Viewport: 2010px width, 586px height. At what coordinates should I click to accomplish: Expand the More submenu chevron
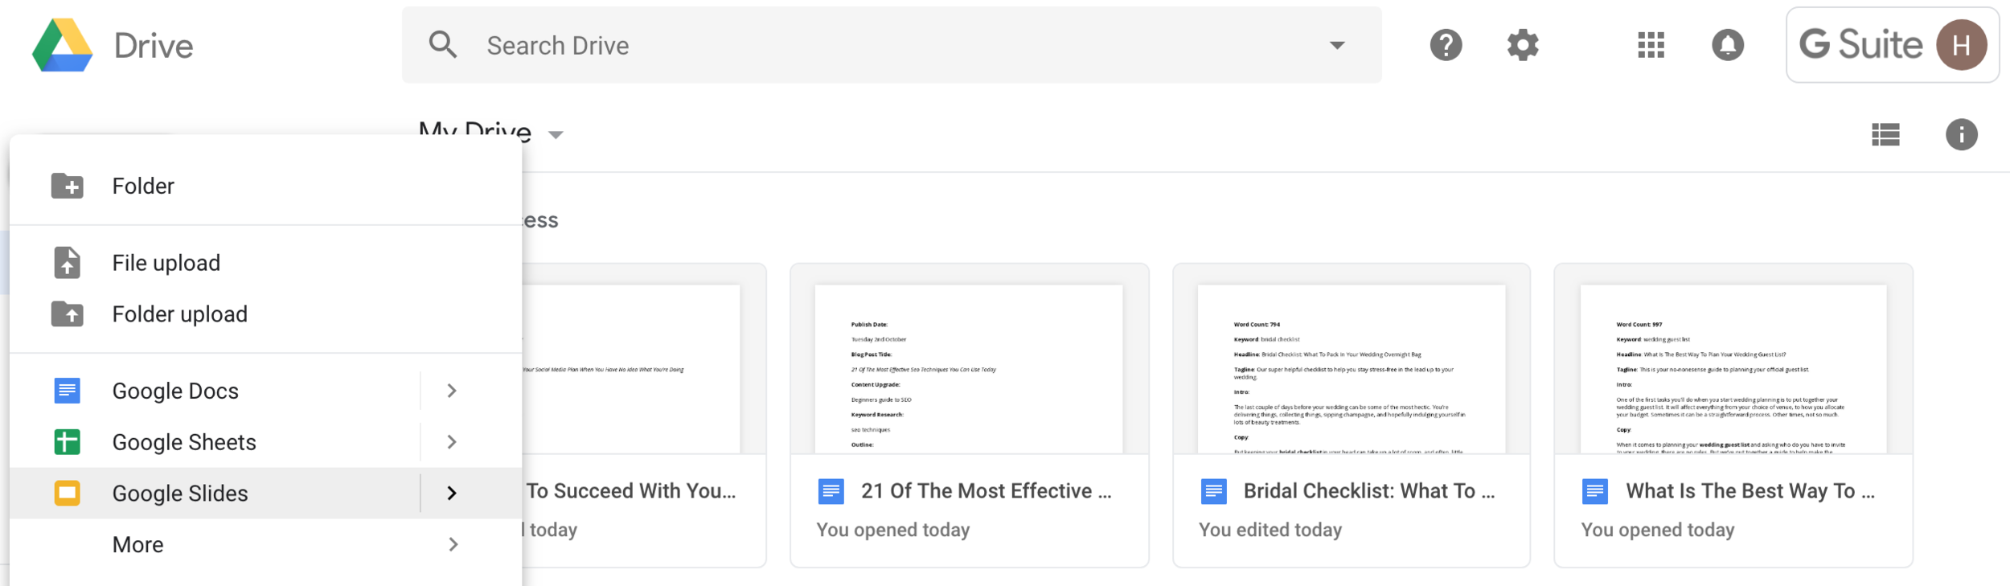453,545
